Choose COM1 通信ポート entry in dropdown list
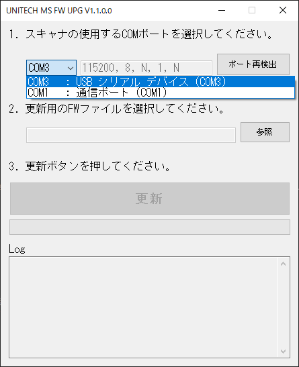 161,93
